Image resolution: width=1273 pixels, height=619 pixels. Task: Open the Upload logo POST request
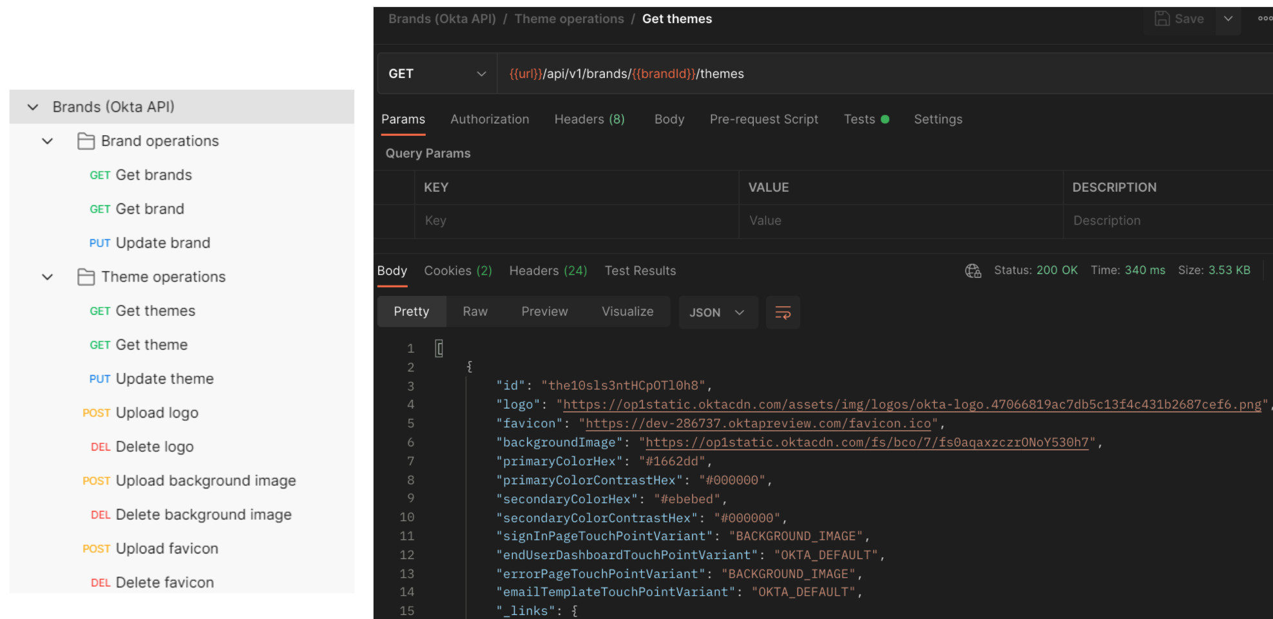coord(157,412)
